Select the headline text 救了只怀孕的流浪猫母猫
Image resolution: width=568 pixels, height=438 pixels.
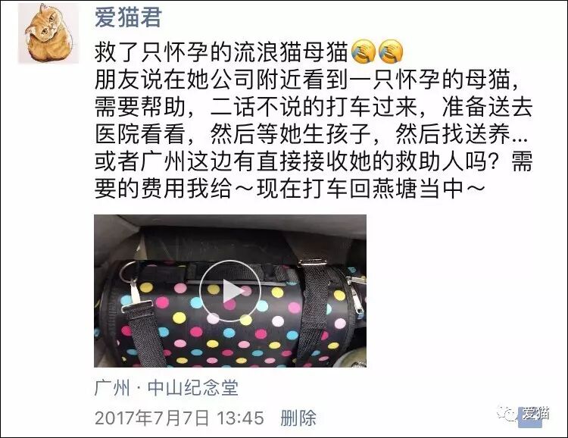tap(221, 52)
